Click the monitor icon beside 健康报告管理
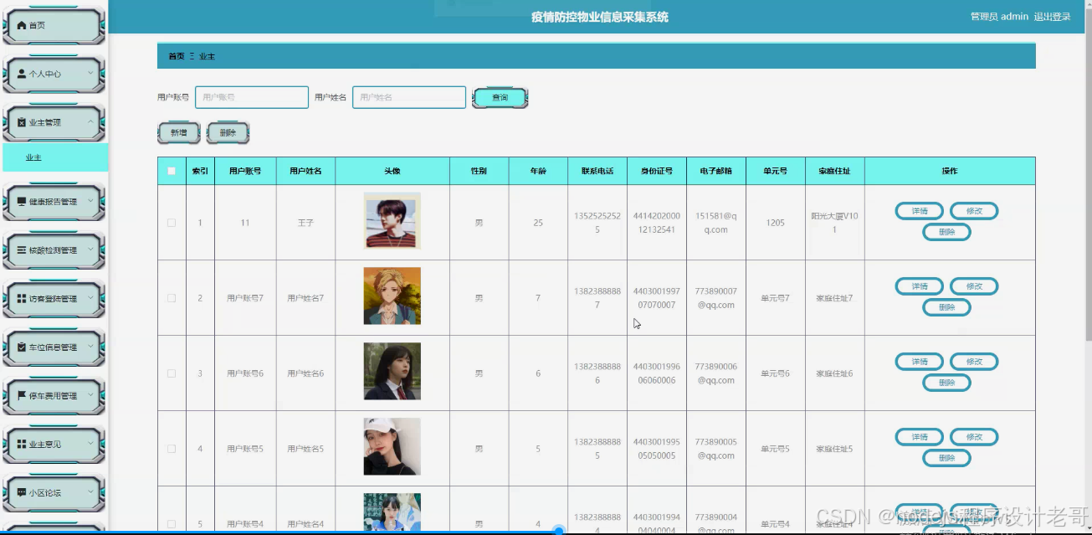Screen dimensions: 1092x535 coord(22,202)
